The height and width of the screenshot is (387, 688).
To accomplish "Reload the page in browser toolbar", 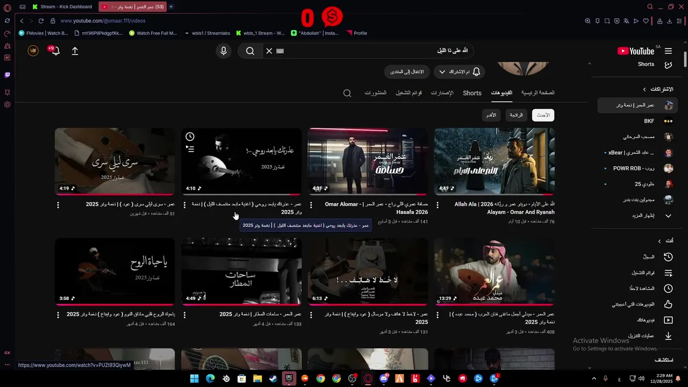I will 41,21.
